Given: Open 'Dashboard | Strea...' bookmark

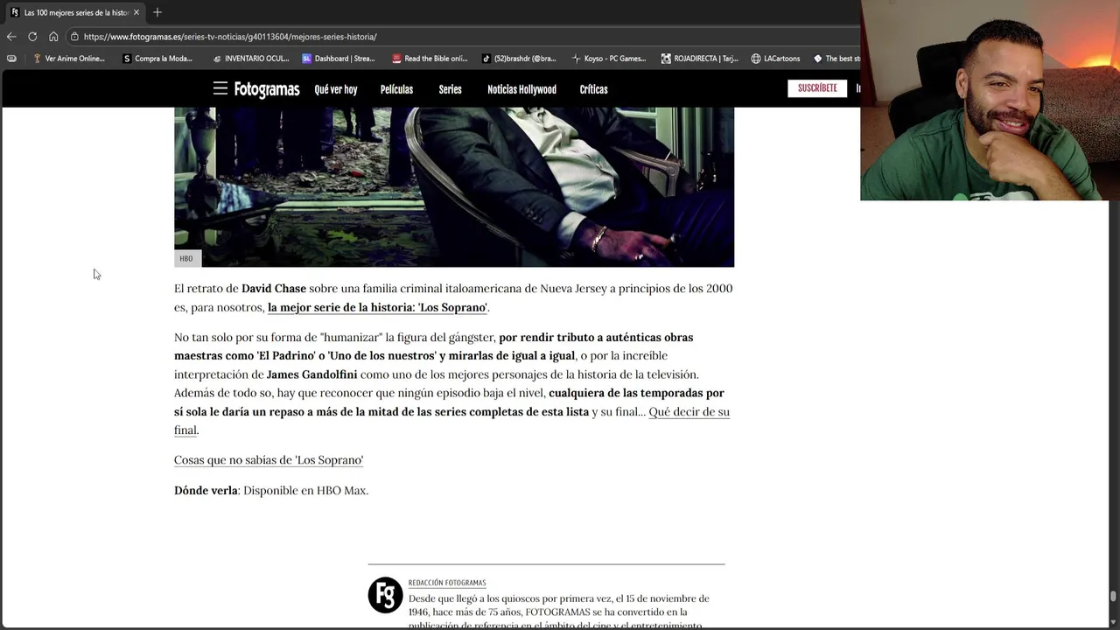Looking at the screenshot, I should click(x=339, y=59).
